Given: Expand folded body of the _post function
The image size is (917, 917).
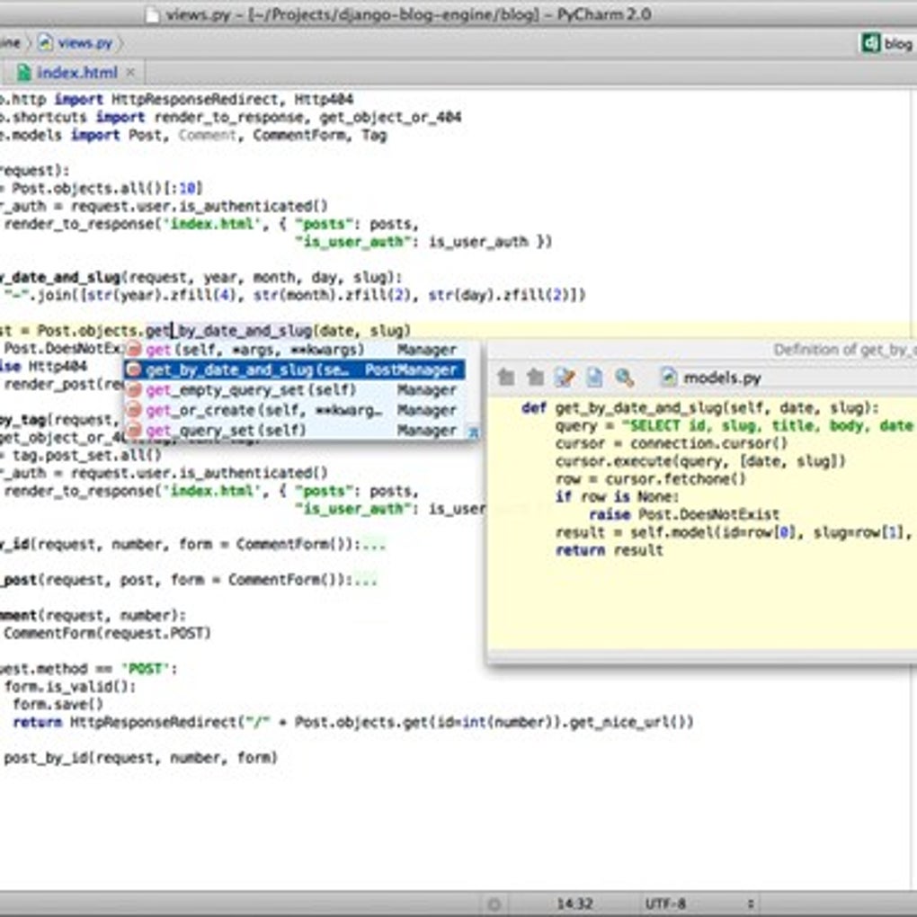Looking at the screenshot, I should click(x=366, y=581).
